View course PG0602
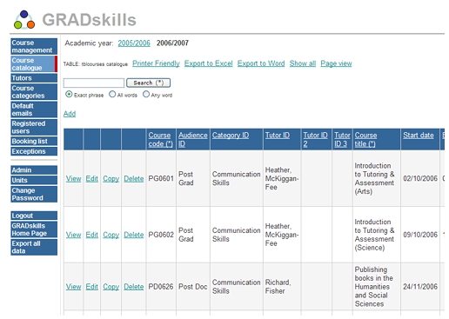This screenshot has height=319, width=449. tap(73, 235)
